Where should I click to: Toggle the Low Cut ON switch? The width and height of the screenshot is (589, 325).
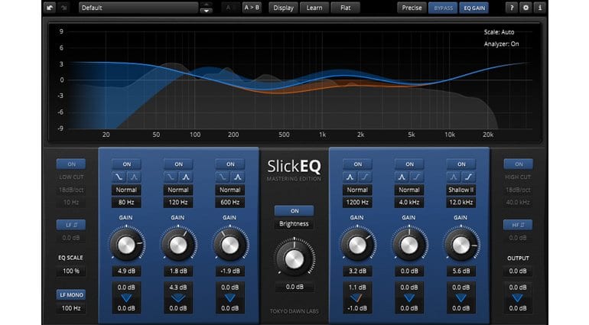[x=71, y=164]
